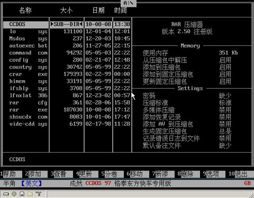The width and height of the screenshot is (254, 198).
Task: Click the 时间 time column header
Action: pyautogui.click(x=121, y=11)
